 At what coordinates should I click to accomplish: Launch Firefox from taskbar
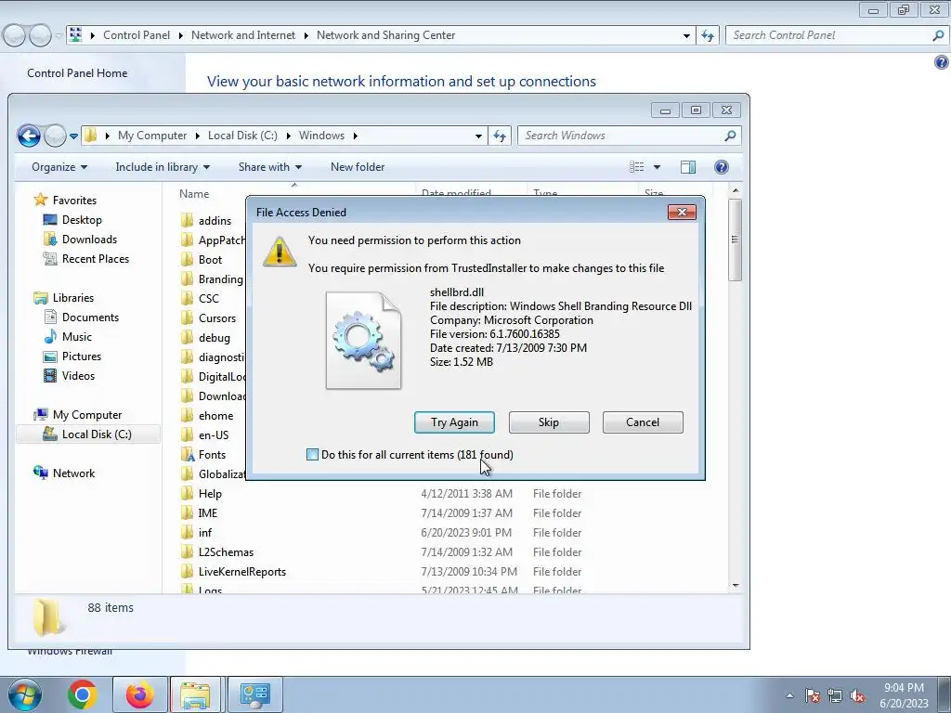tap(139, 694)
